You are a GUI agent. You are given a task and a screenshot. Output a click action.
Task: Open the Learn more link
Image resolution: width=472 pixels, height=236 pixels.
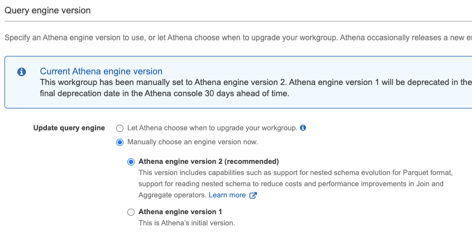coord(227,195)
